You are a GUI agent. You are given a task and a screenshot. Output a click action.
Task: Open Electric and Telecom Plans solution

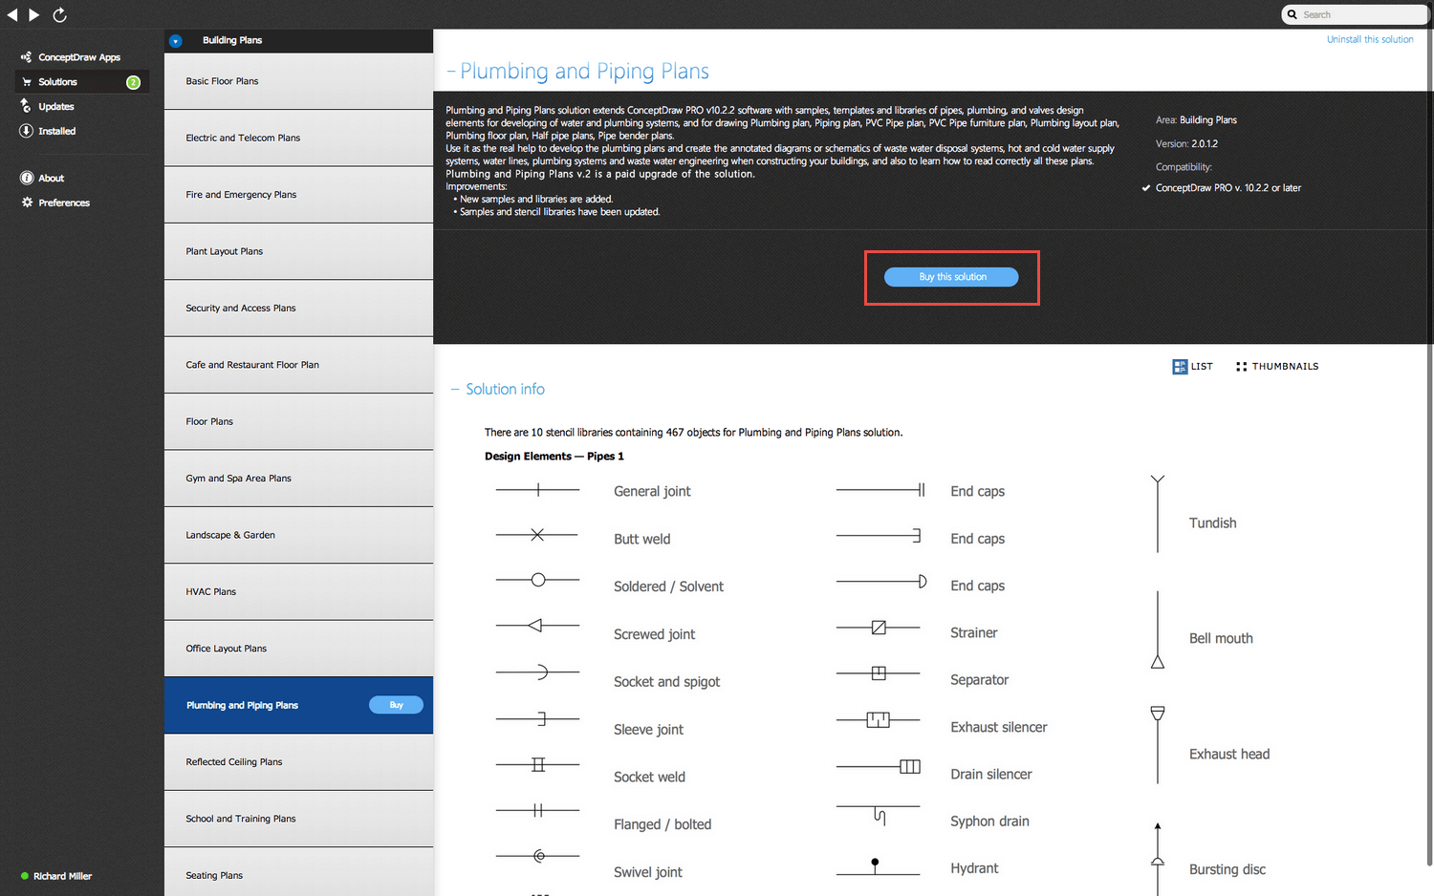click(x=298, y=138)
